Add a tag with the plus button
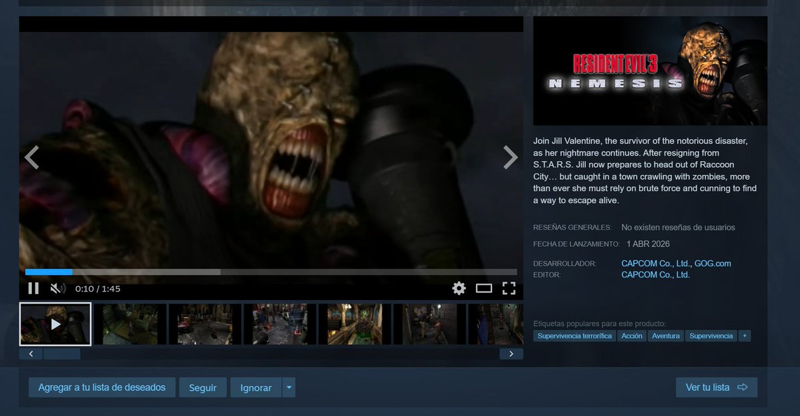800x416 pixels. click(745, 336)
